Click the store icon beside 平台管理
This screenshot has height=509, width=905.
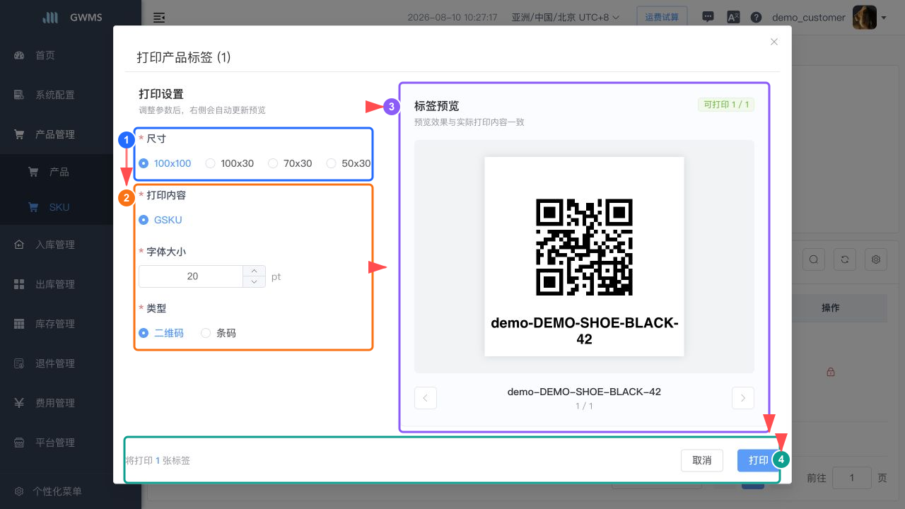20,443
